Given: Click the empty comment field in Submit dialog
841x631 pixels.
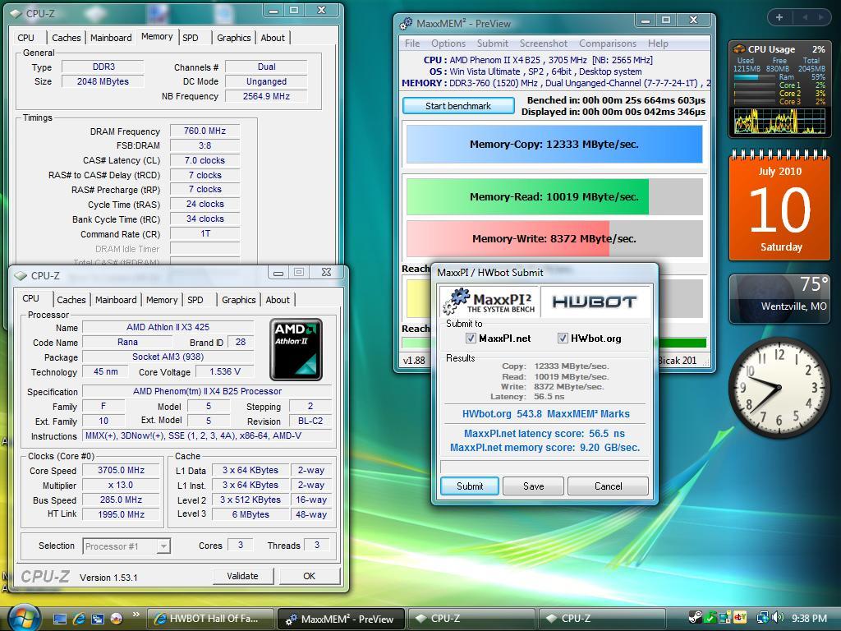Looking at the screenshot, I should (545, 467).
